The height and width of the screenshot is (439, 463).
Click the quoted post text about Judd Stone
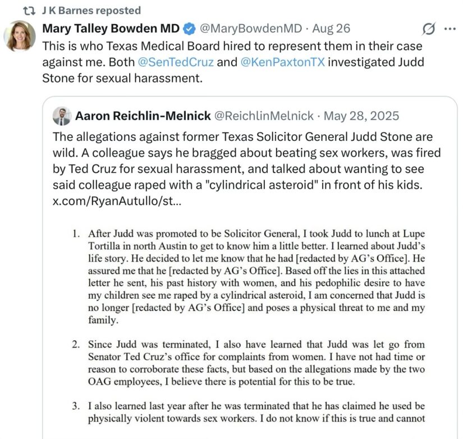247,169
